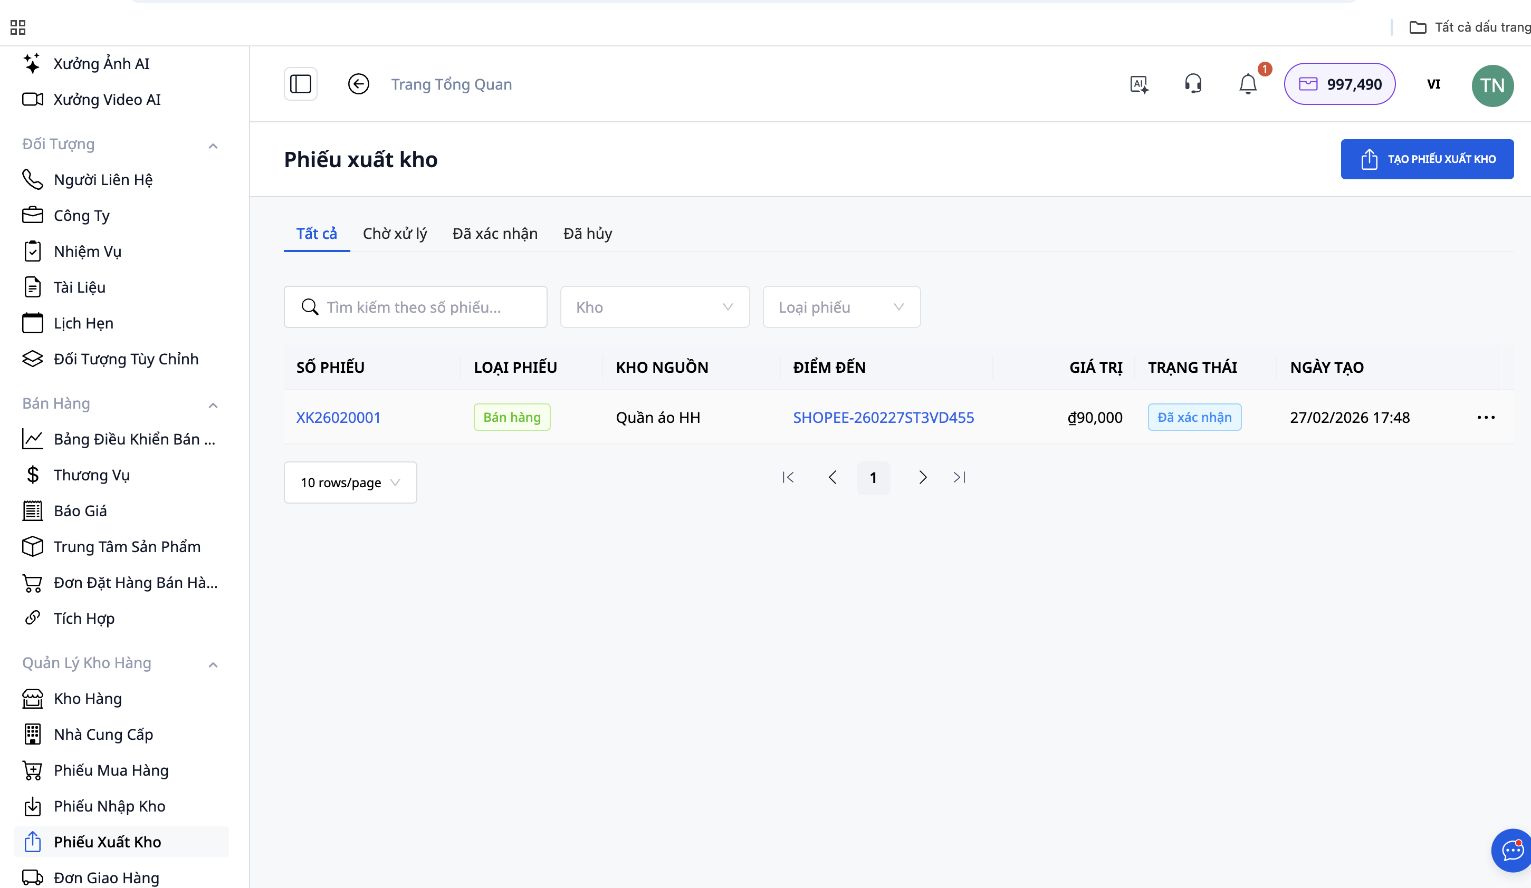Image resolution: width=1531 pixels, height=888 pixels.
Task: Open the Loại phiếu dropdown
Action: click(841, 307)
